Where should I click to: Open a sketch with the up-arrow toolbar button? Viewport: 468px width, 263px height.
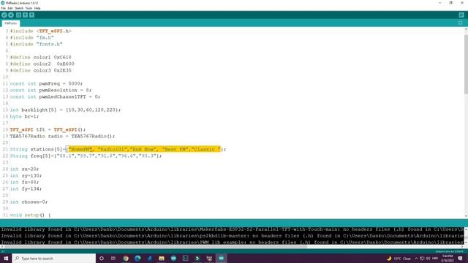pos(25,15)
